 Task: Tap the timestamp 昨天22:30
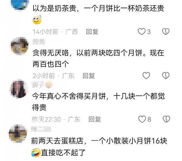click(46, 119)
